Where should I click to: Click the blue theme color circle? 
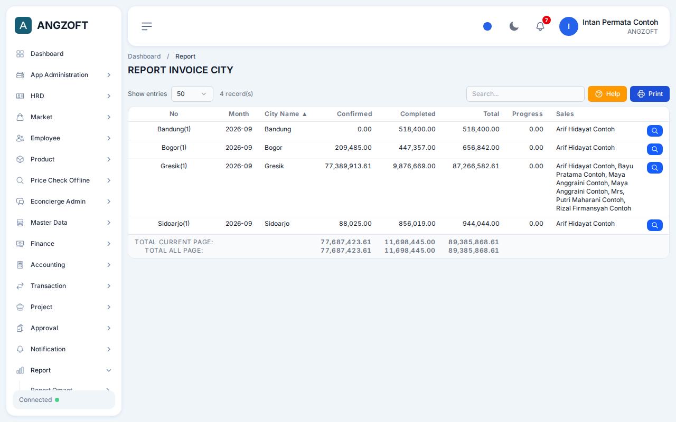click(x=487, y=26)
